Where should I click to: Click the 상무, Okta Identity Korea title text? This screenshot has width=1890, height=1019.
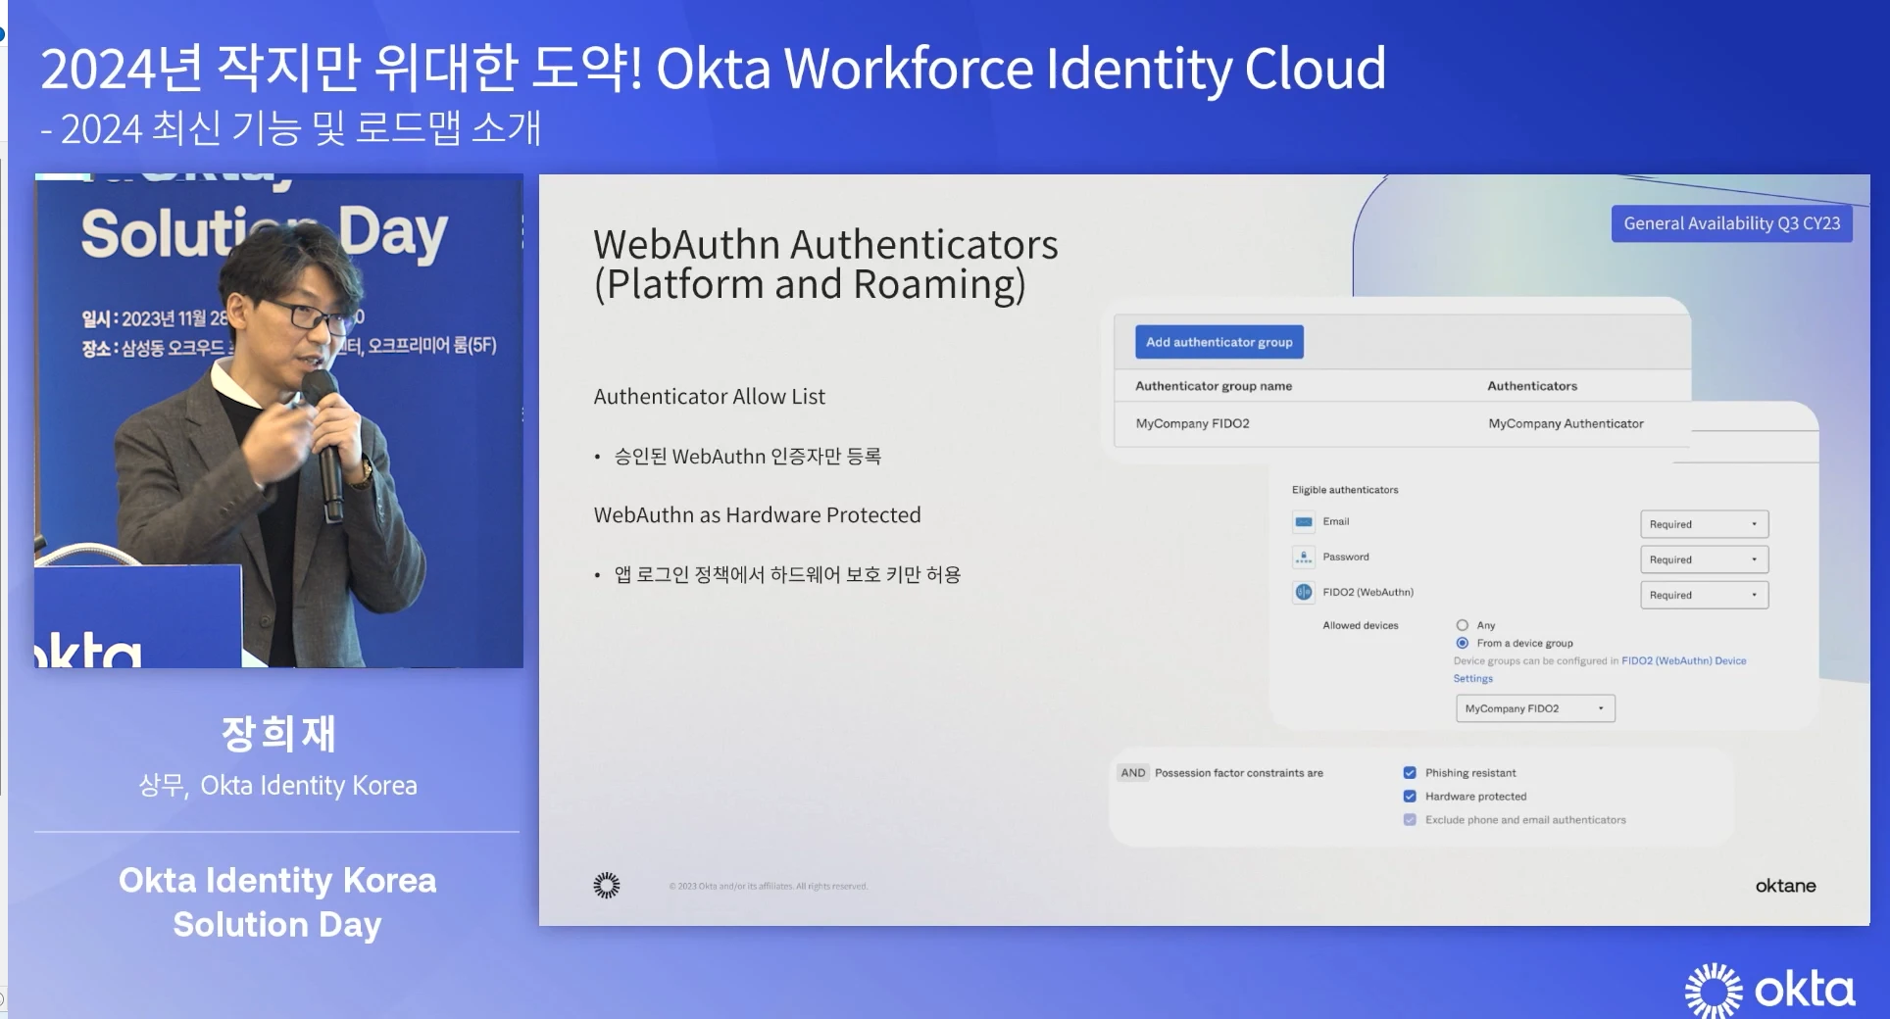coord(278,786)
